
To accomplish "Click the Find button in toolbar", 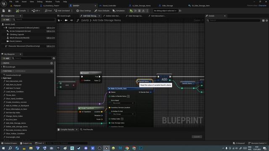I will click(x=48, y=11).
